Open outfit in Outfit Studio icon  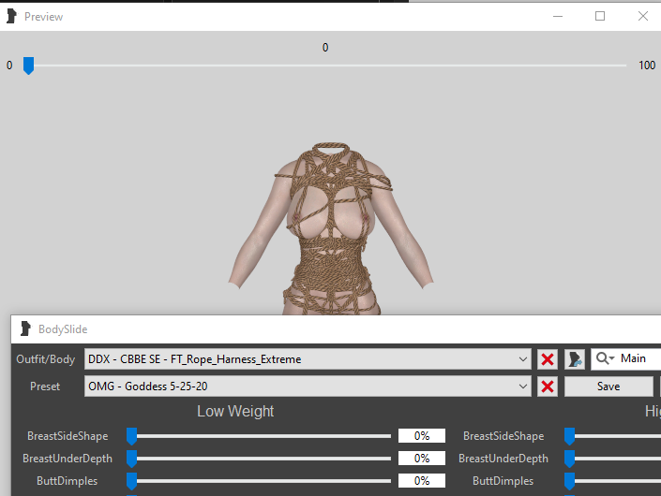575,359
